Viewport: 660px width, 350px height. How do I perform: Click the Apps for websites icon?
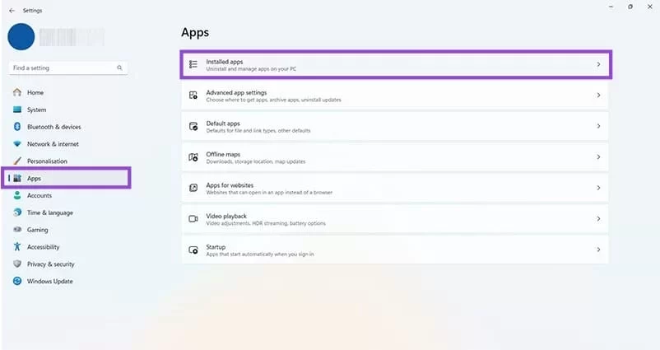(x=193, y=188)
